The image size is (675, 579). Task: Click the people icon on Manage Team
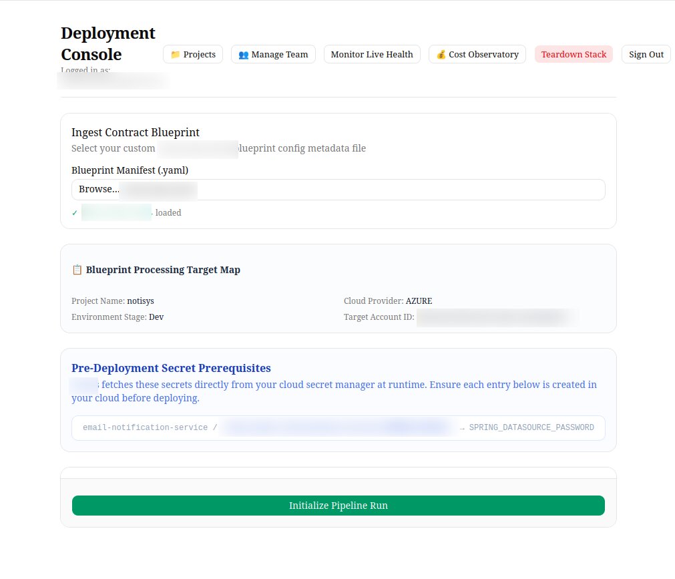pyautogui.click(x=244, y=55)
